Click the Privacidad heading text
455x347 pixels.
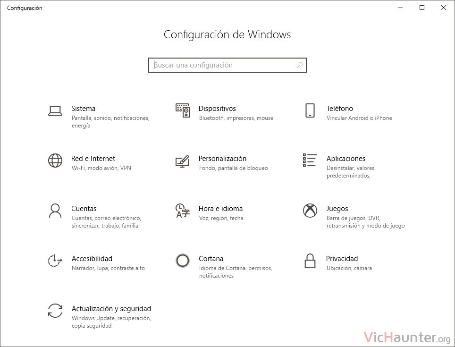(342, 259)
